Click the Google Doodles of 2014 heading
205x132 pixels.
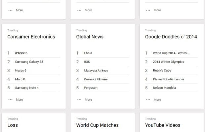point(171,37)
